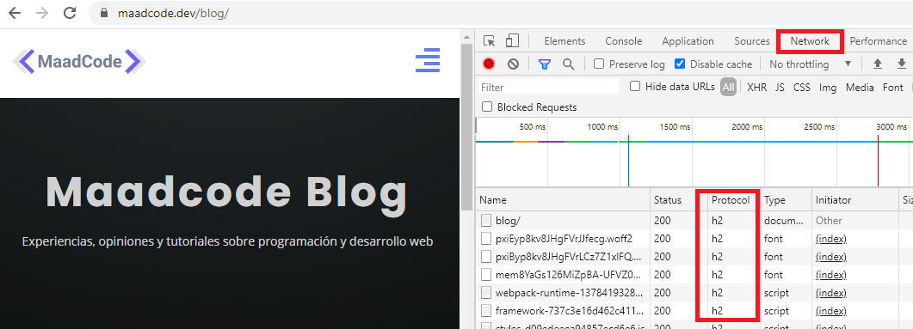The image size is (913, 329).
Task: Go back using the browser back arrow
Action: coord(15,13)
